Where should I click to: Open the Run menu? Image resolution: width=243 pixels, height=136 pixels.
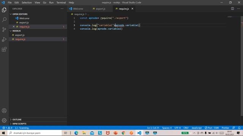click(x=51, y=3)
